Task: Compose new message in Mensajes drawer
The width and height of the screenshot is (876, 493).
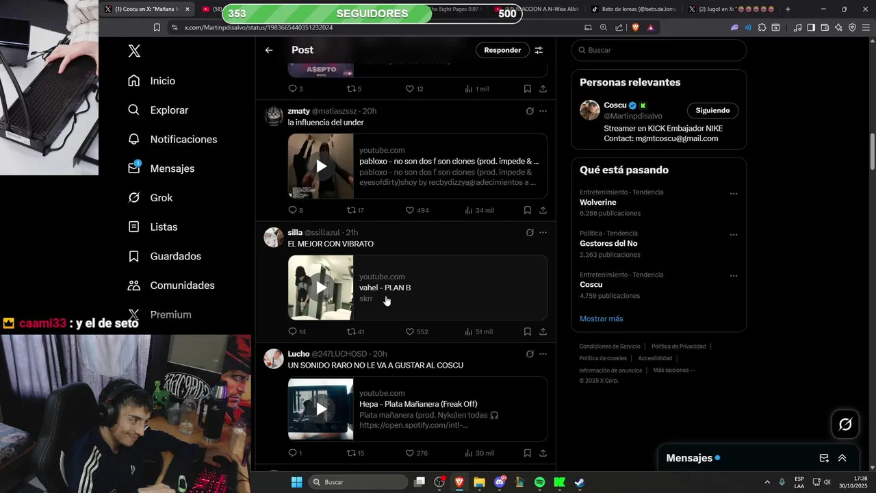Action: pos(824,458)
